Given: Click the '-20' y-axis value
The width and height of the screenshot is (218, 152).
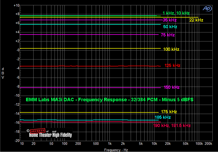Looking at the screenshot, I should point(17,141).
